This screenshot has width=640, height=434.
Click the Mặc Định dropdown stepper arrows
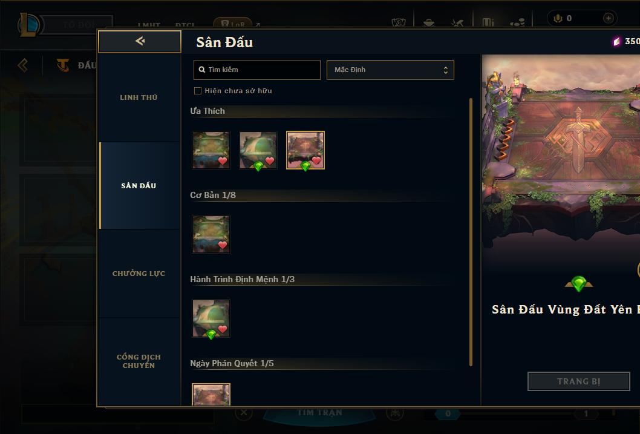446,70
